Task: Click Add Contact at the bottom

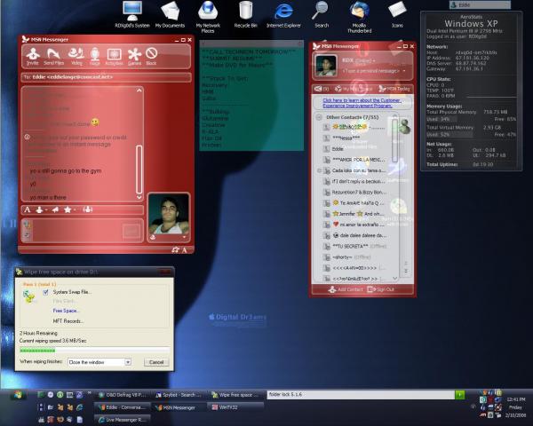Action: pos(346,289)
